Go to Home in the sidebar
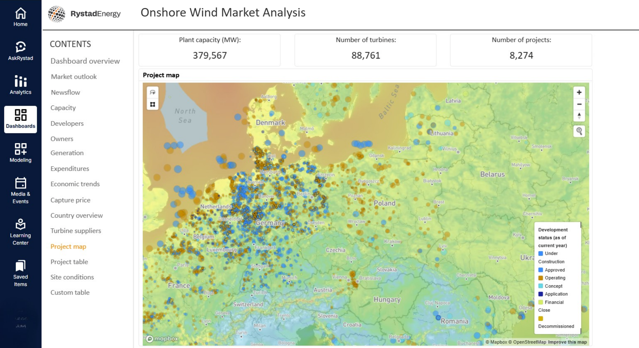This screenshot has width=639, height=348. [x=21, y=17]
